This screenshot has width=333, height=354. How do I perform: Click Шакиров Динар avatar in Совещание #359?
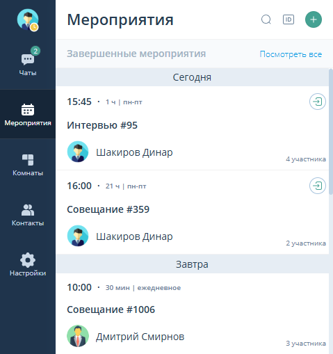78,236
